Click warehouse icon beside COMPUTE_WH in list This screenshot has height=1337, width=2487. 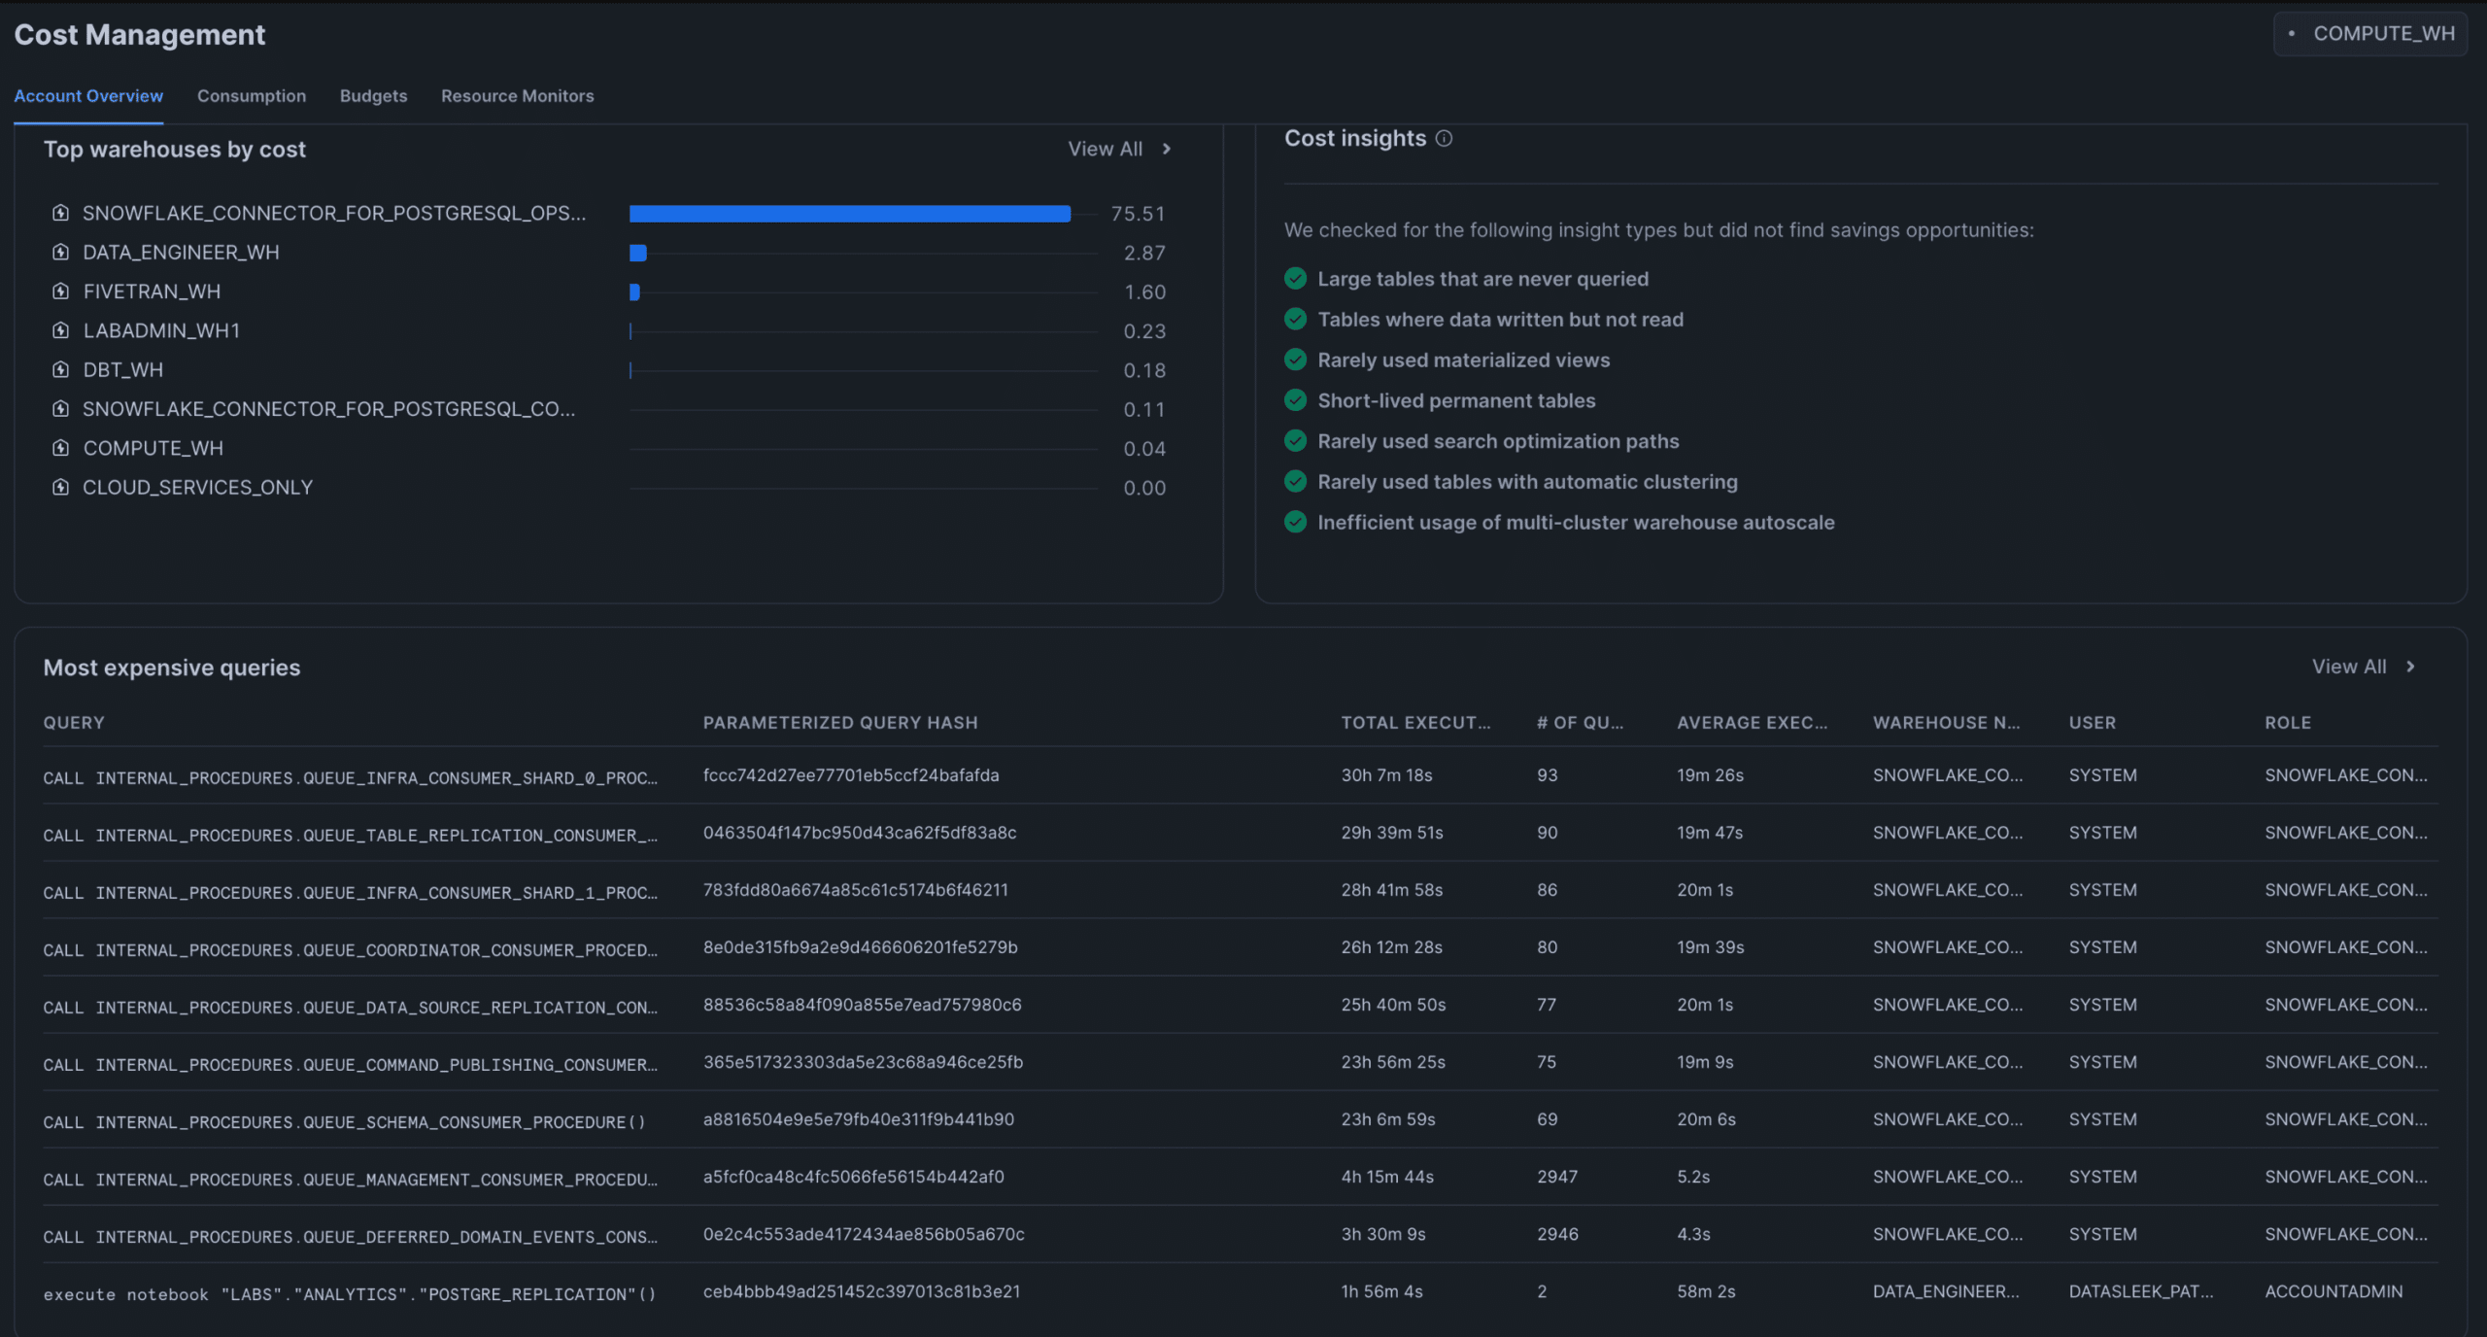(x=60, y=448)
